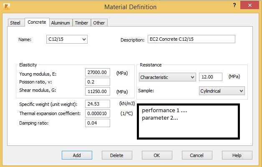Expand the Name dropdown showing C12/15
Viewport: 262px width, 167px height.
[67, 39]
